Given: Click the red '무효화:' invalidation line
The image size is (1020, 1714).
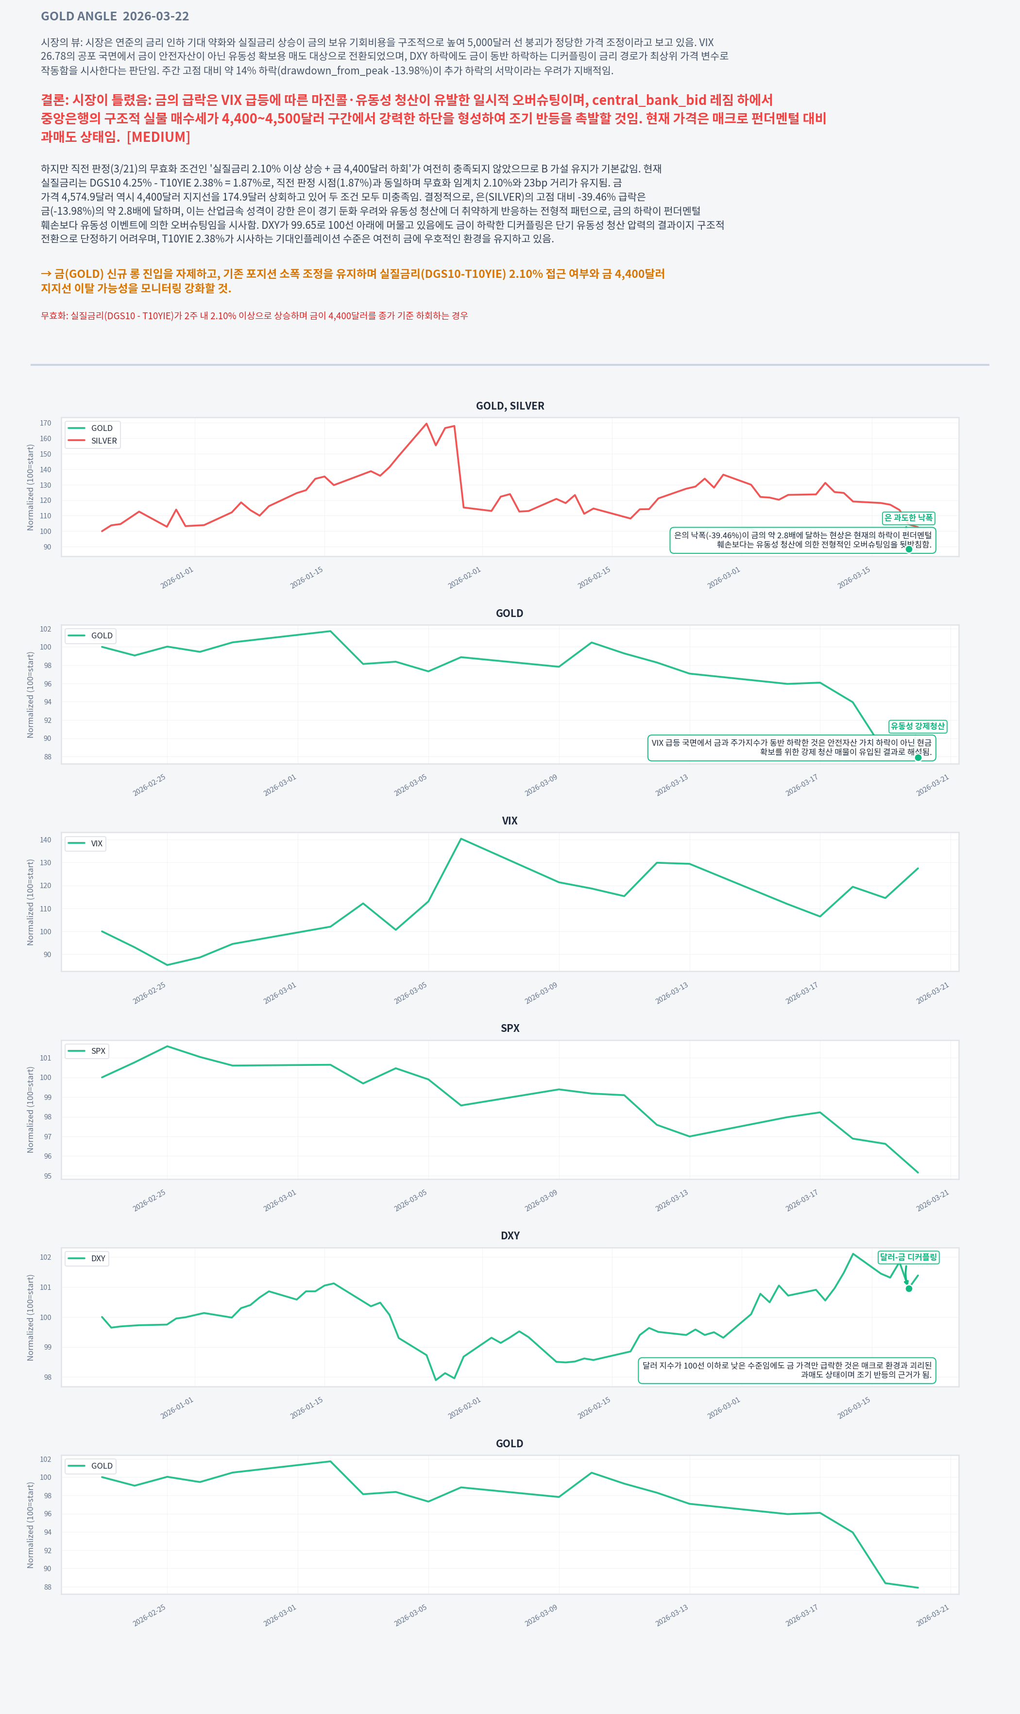Looking at the screenshot, I should [255, 316].
